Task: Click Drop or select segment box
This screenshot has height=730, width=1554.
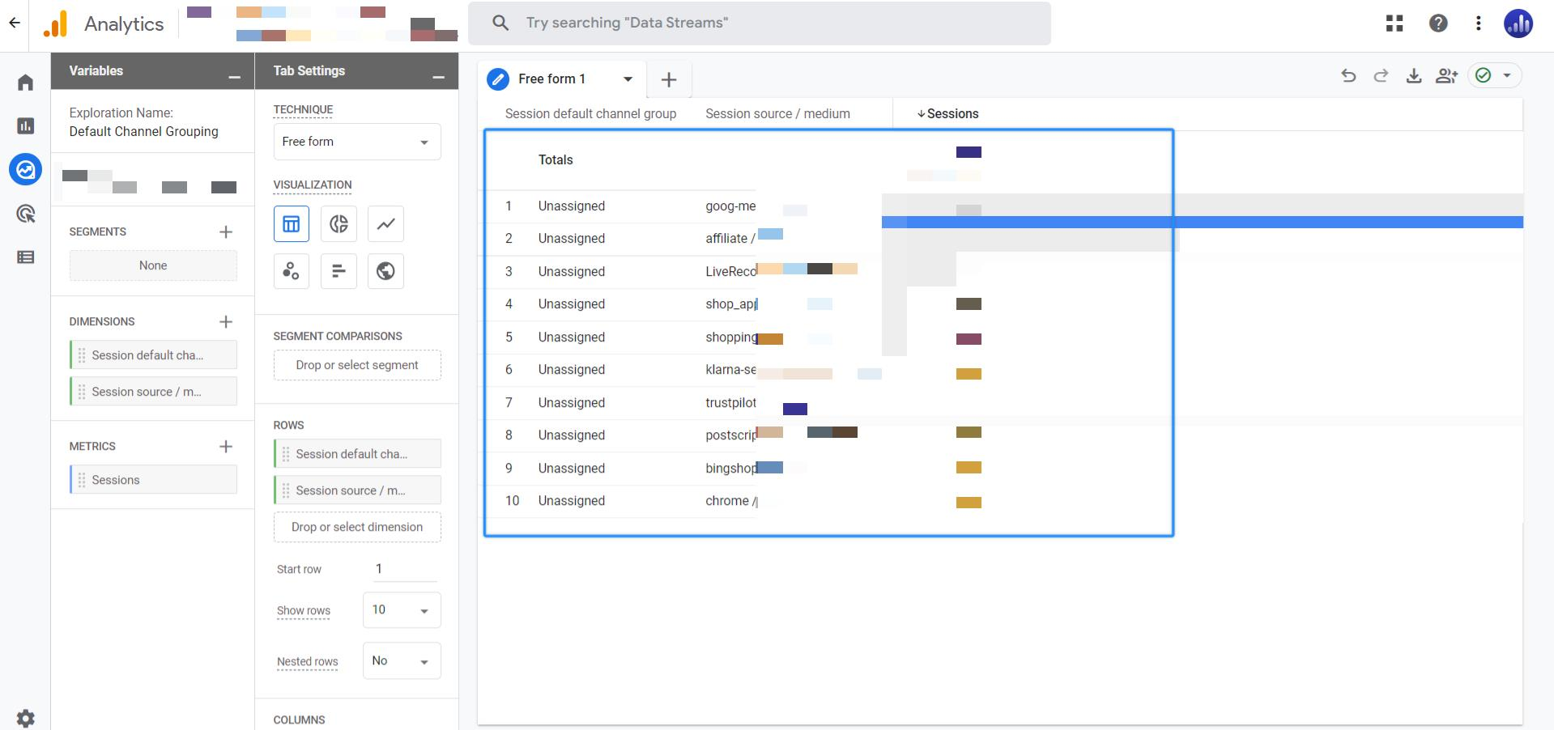Action: point(357,365)
